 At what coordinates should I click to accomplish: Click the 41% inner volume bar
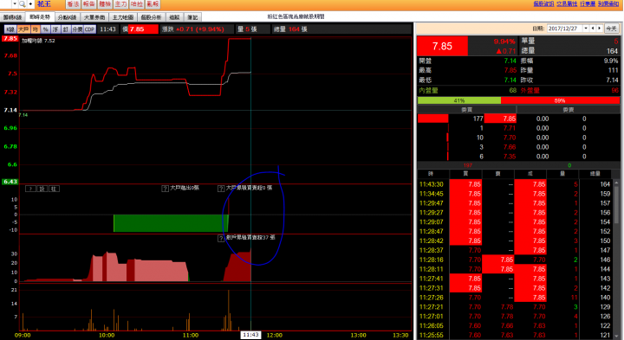[458, 100]
